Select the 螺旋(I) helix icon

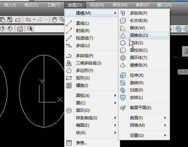69,85
